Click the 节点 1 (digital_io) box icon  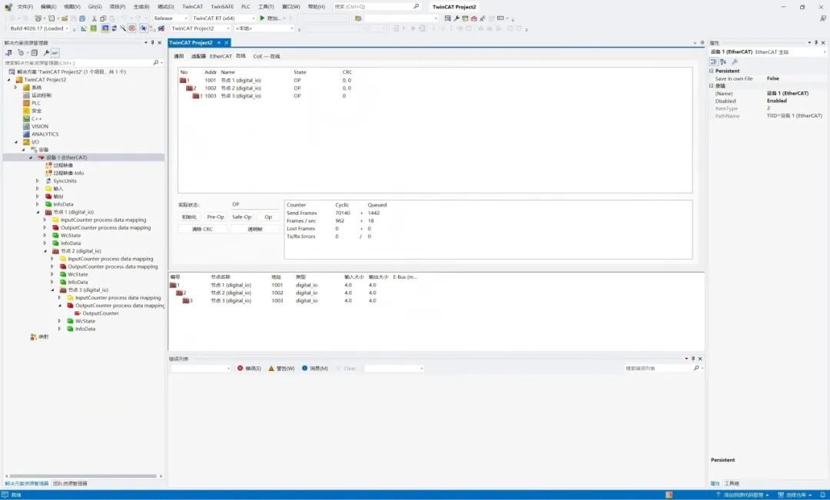[48, 212]
